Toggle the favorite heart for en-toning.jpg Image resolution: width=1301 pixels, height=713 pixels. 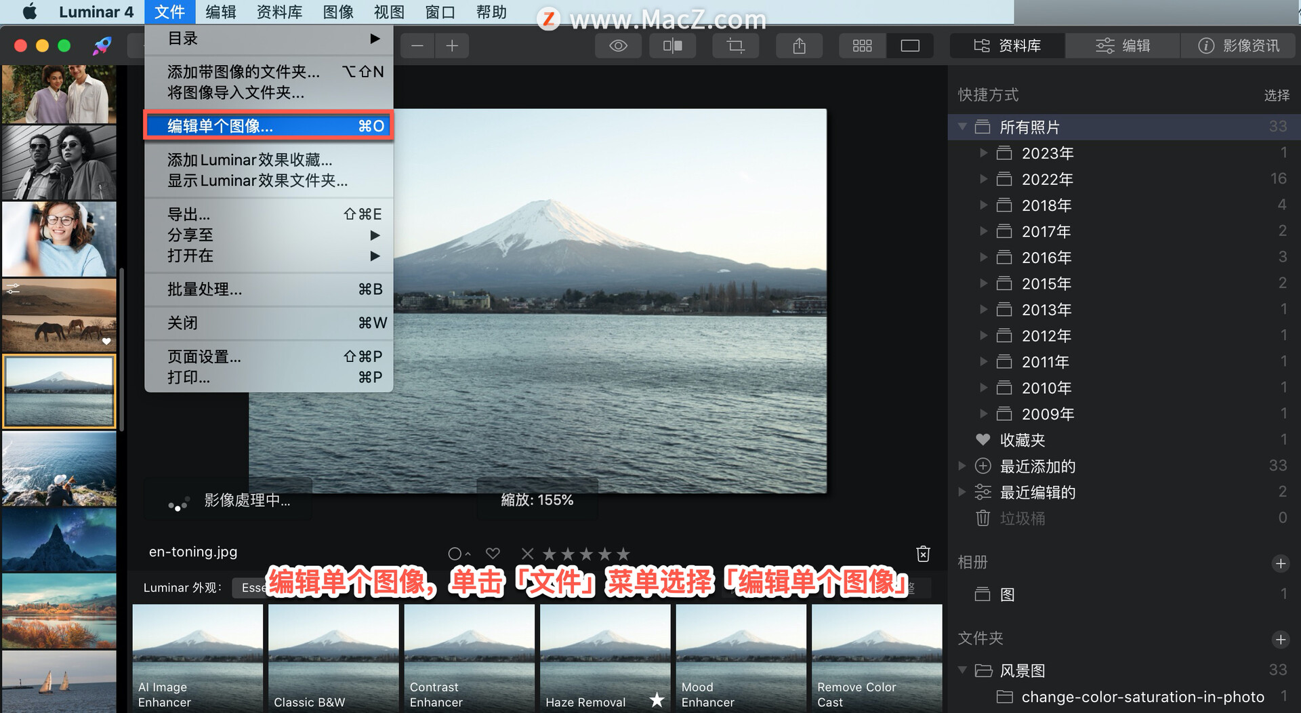[x=493, y=554]
